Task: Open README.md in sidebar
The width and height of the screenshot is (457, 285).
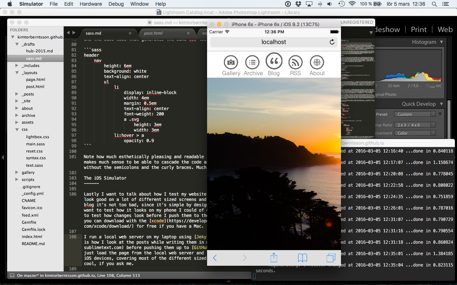Action: 33,244
